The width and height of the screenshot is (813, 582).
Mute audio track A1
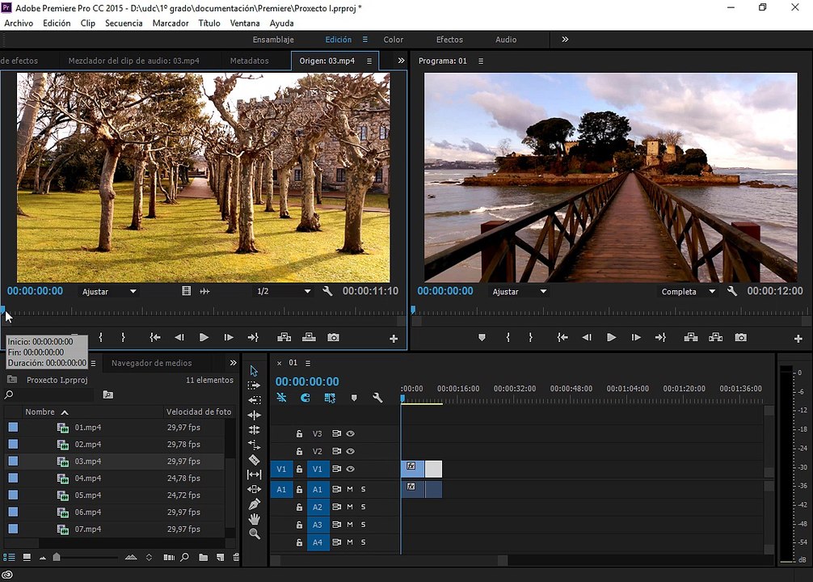coord(350,489)
